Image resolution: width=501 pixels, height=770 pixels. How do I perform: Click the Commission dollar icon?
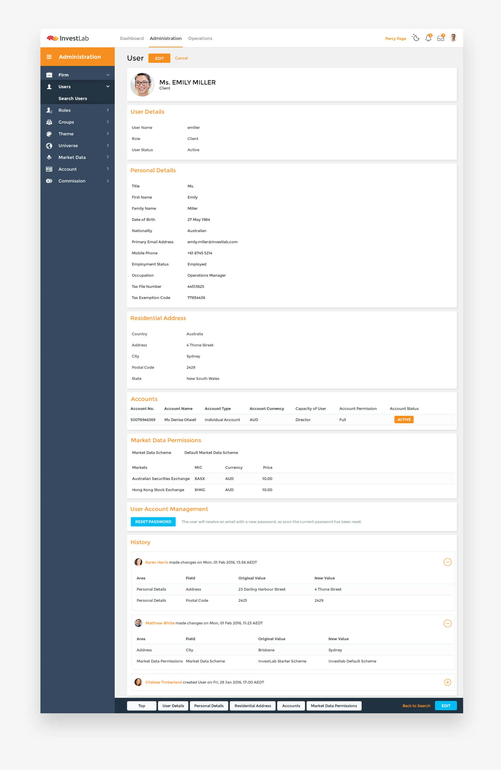click(49, 181)
